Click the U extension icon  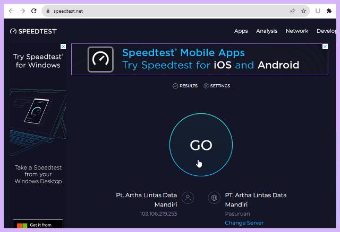pyautogui.click(x=318, y=11)
